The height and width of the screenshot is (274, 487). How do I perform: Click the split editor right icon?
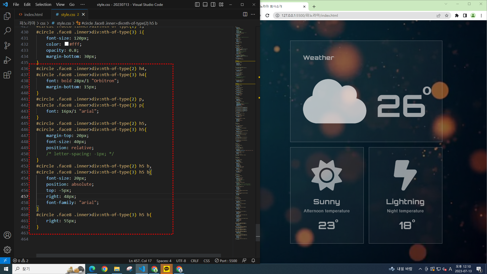tap(245, 14)
